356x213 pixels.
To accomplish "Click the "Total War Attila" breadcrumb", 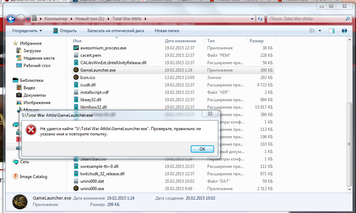I will 127,19.
